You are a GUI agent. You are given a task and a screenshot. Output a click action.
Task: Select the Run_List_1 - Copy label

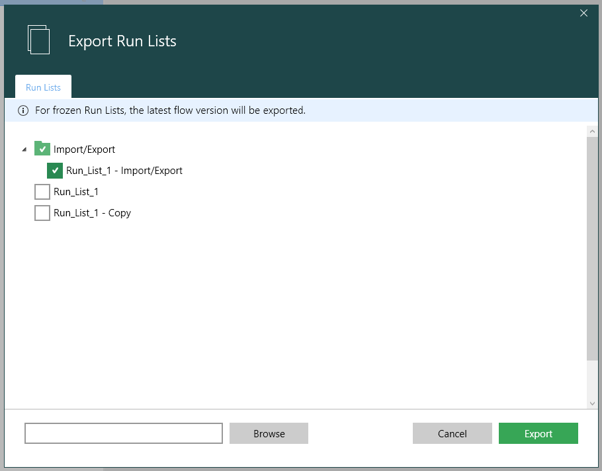pos(93,212)
